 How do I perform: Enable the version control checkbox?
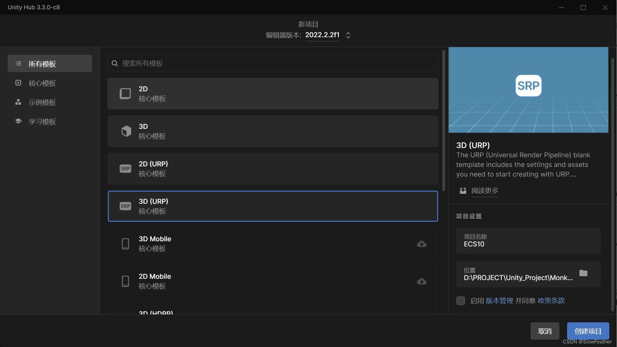pos(461,301)
